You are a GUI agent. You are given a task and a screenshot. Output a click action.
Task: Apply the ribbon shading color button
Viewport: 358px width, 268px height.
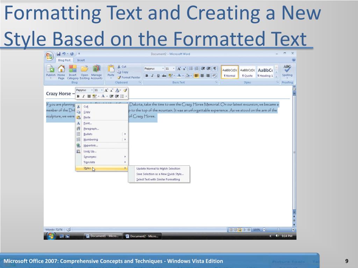tap(187, 76)
